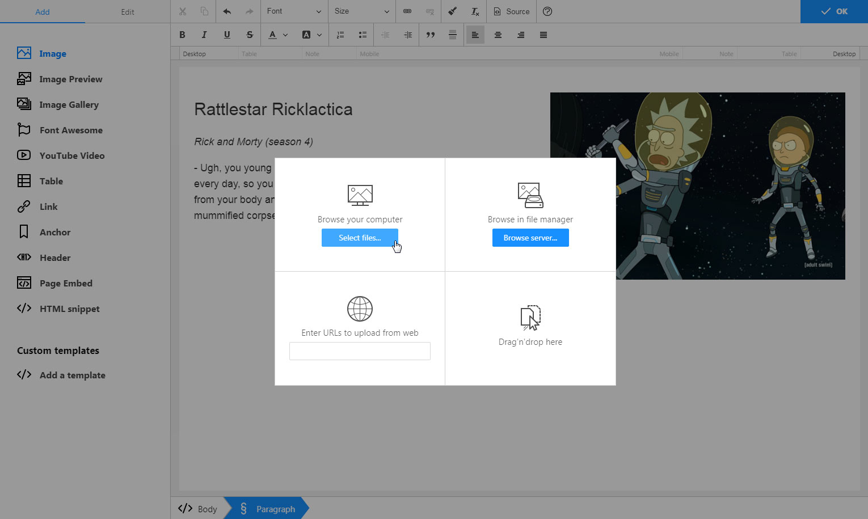Open Source view
This screenshot has height=519, width=868.
click(x=512, y=11)
